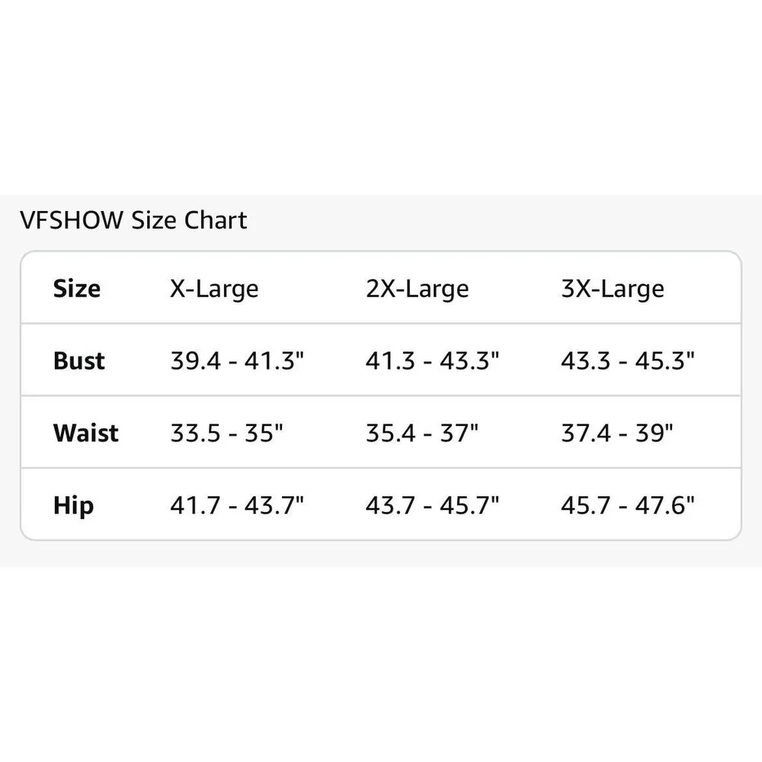Select the Size column header
Viewport: 762px width, 762px height.
[x=76, y=289]
